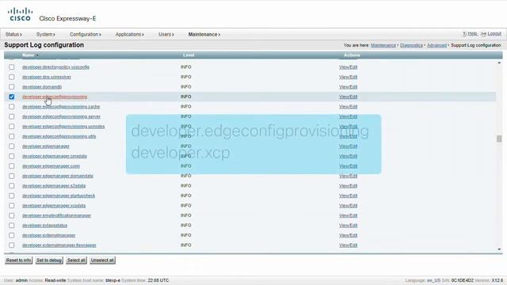Click the table vertical scrollbar thumb
Screen dimensions: 507x285
[x=499, y=139]
